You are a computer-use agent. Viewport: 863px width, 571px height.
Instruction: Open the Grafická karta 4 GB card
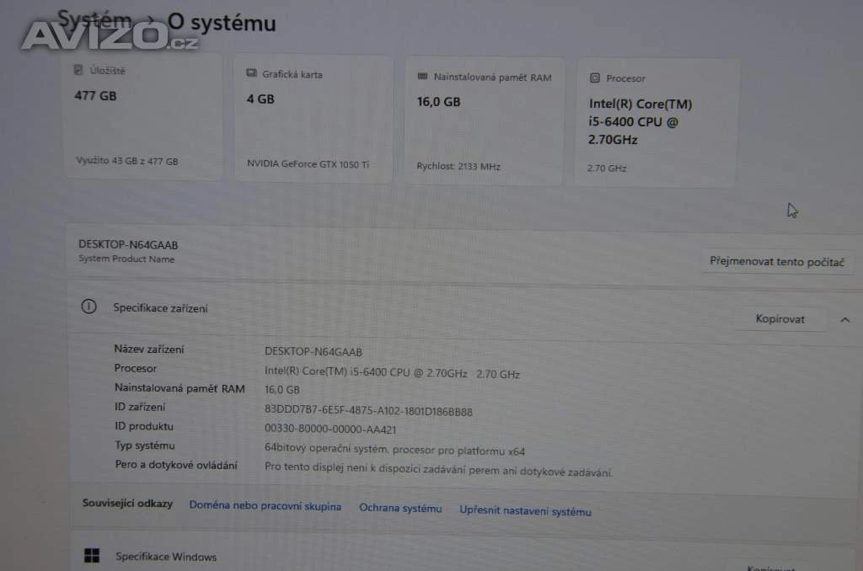314,119
